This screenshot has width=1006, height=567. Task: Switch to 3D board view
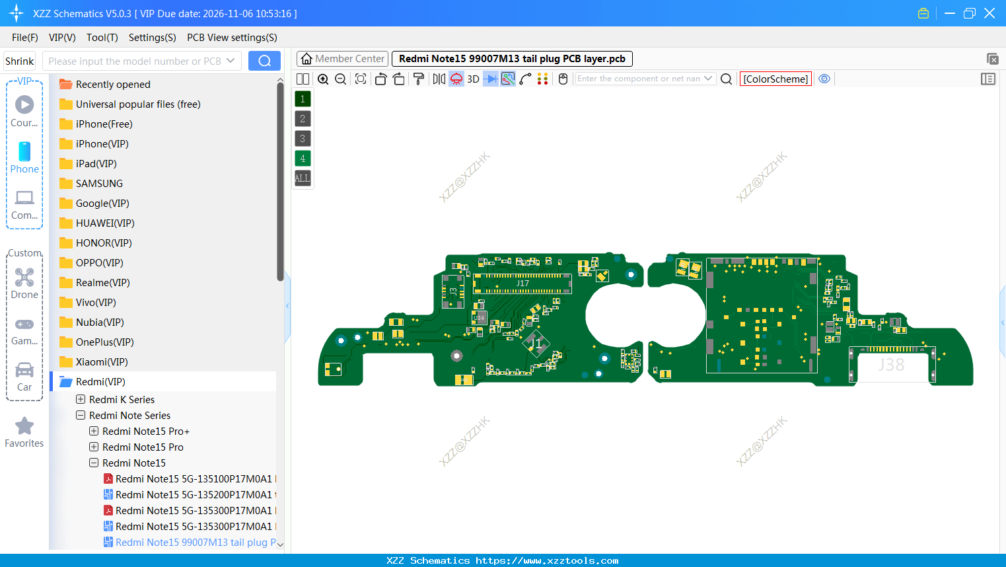(472, 79)
